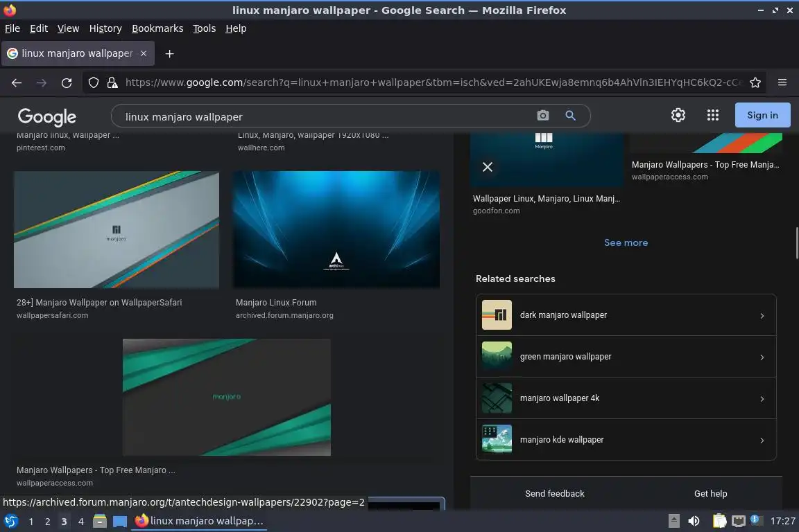This screenshot has width=799, height=532.
Task: Click the pinterest.com source text
Action: coord(41,148)
